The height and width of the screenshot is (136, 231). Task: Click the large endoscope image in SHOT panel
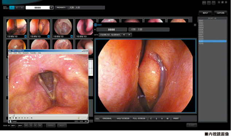[145, 76]
